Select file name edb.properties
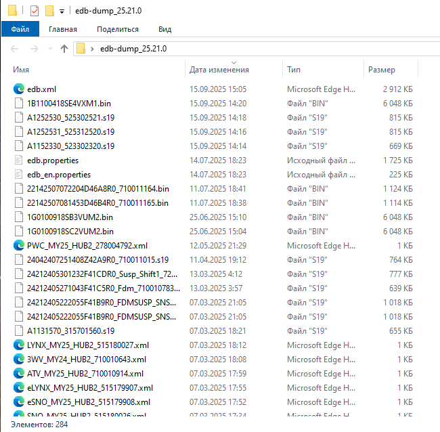The height and width of the screenshot is (432, 440). coord(53,160)
